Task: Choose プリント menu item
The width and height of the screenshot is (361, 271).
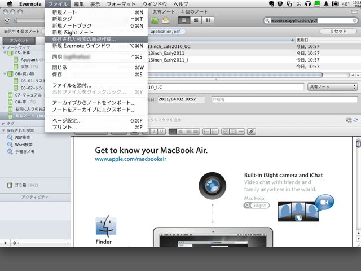Action: (96, 127)
